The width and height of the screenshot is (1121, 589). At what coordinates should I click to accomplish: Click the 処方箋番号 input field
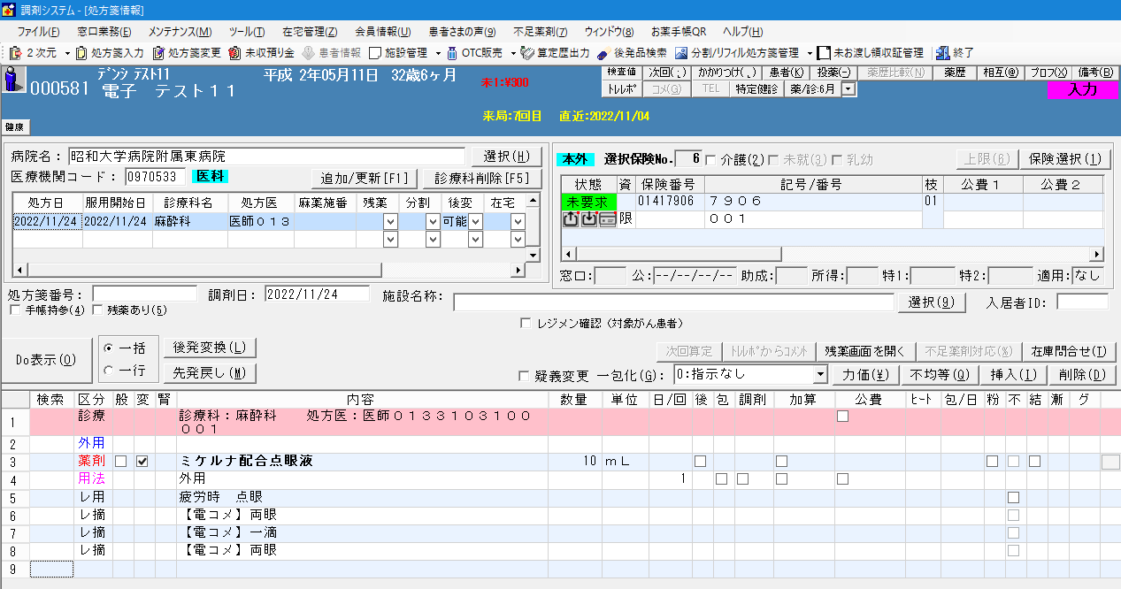tap(145, 294)
